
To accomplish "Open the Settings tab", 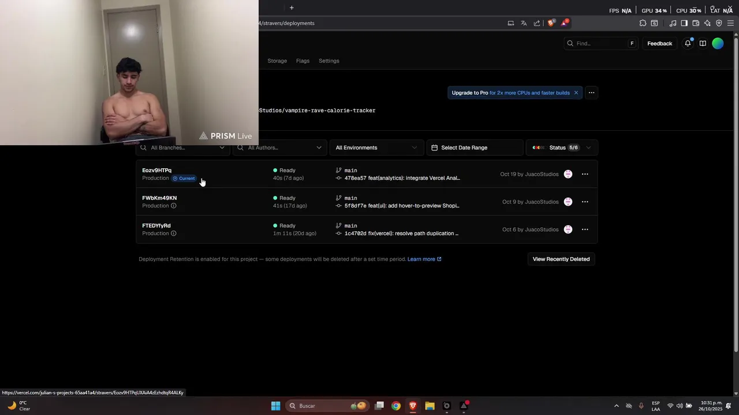I will click(329, 61).
